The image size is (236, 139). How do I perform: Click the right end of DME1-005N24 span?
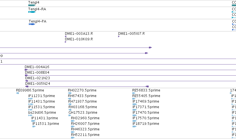click(x=147, y=86)
